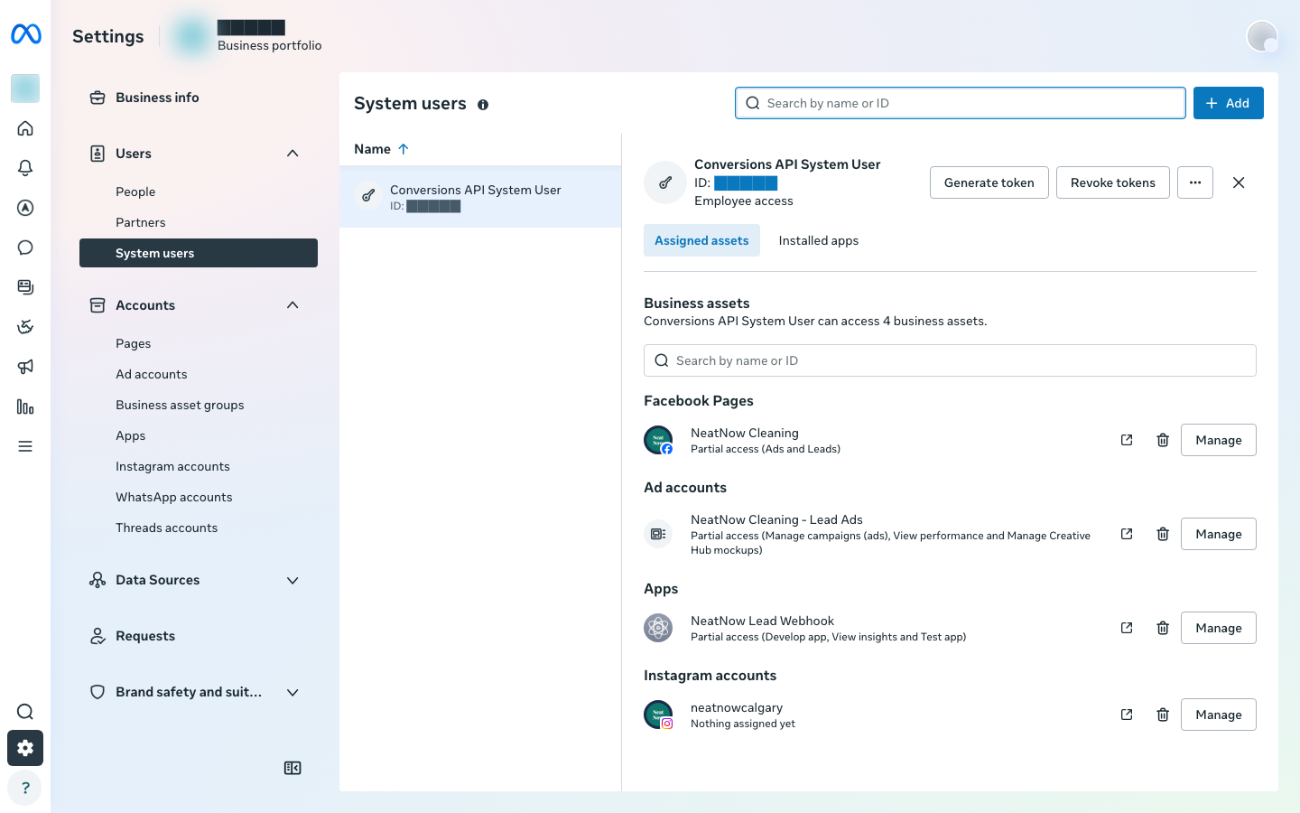This screenshot has height=813, width=1300.
Task: Click the settings gear icon
Action: (x=25, y=748)
